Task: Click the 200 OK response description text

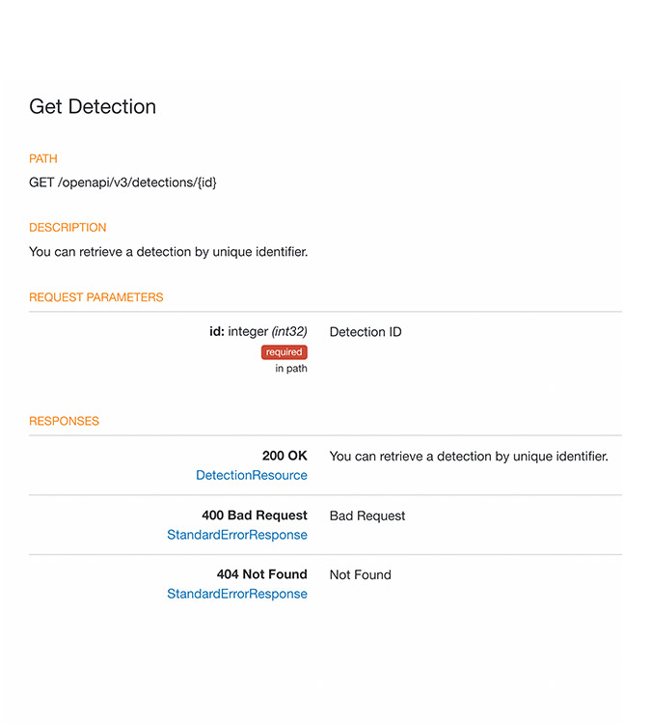Action: 469,456
